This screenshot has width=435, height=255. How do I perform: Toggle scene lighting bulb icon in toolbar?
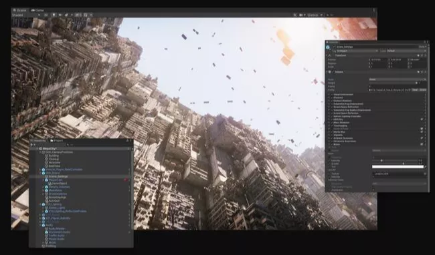click(54, 15)
